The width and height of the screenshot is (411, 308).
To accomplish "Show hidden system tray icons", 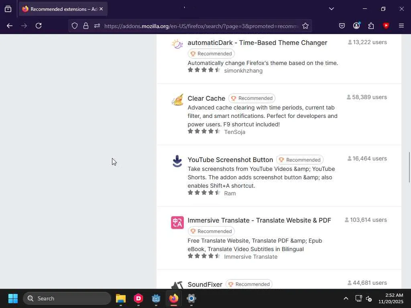I will tap(346, 298).
